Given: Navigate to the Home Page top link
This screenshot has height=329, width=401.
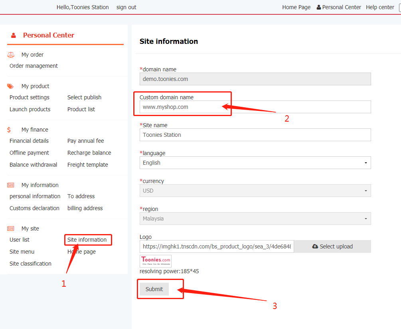Looking at the screenshot, I should (296, 7).
